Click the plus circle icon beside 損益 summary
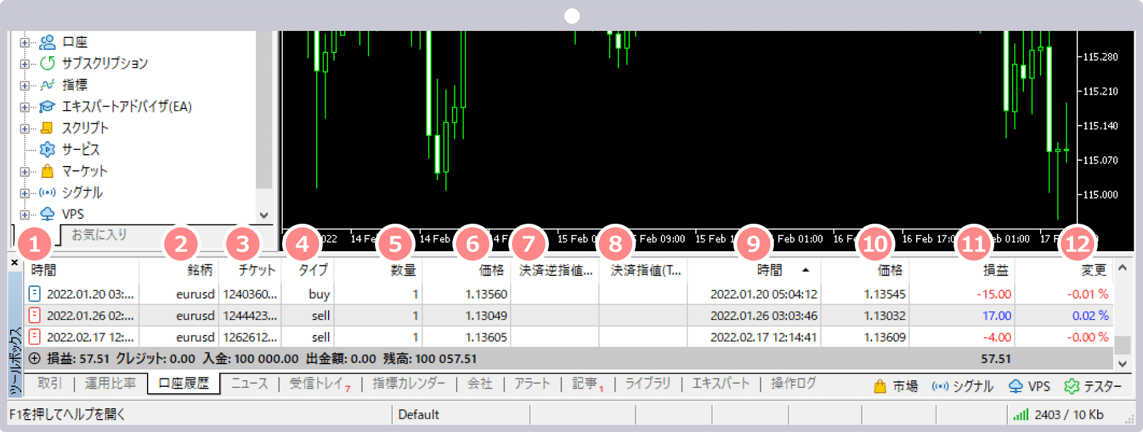Viewport: 1143px width, 432px height. [35, 358]
